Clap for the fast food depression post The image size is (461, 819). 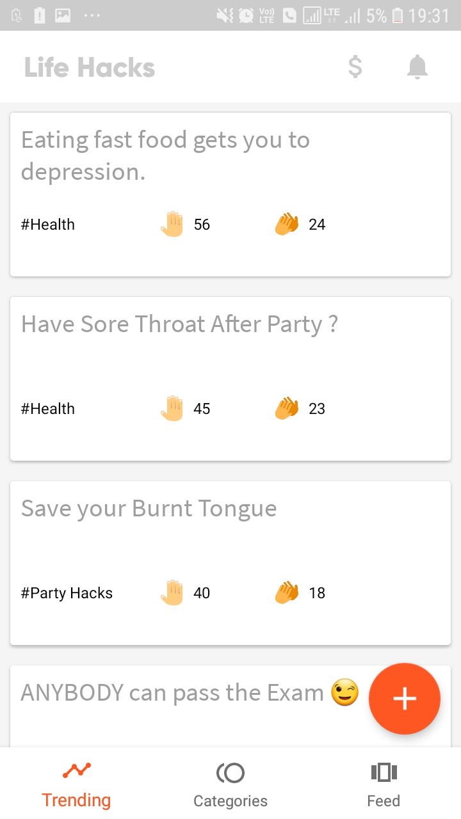click(x=287, y=225)
